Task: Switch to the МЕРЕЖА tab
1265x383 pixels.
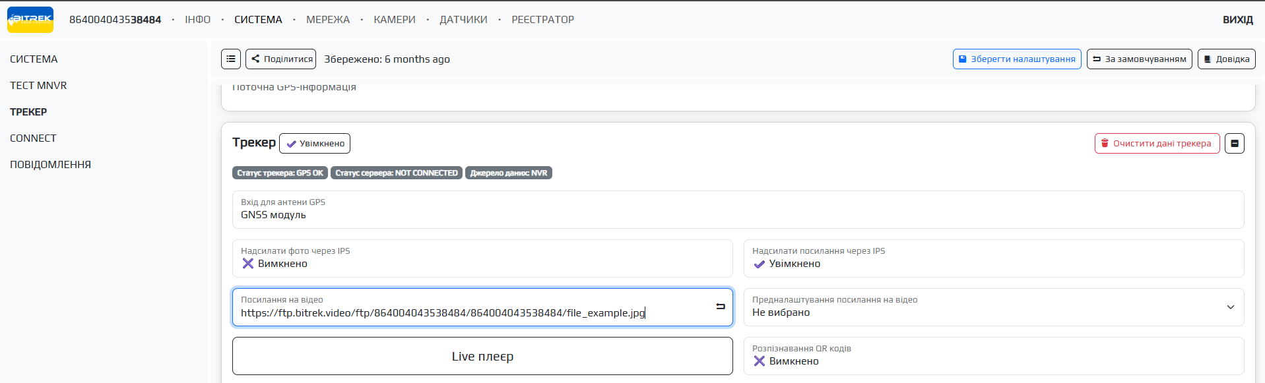Action: click(x=328, y=20)
